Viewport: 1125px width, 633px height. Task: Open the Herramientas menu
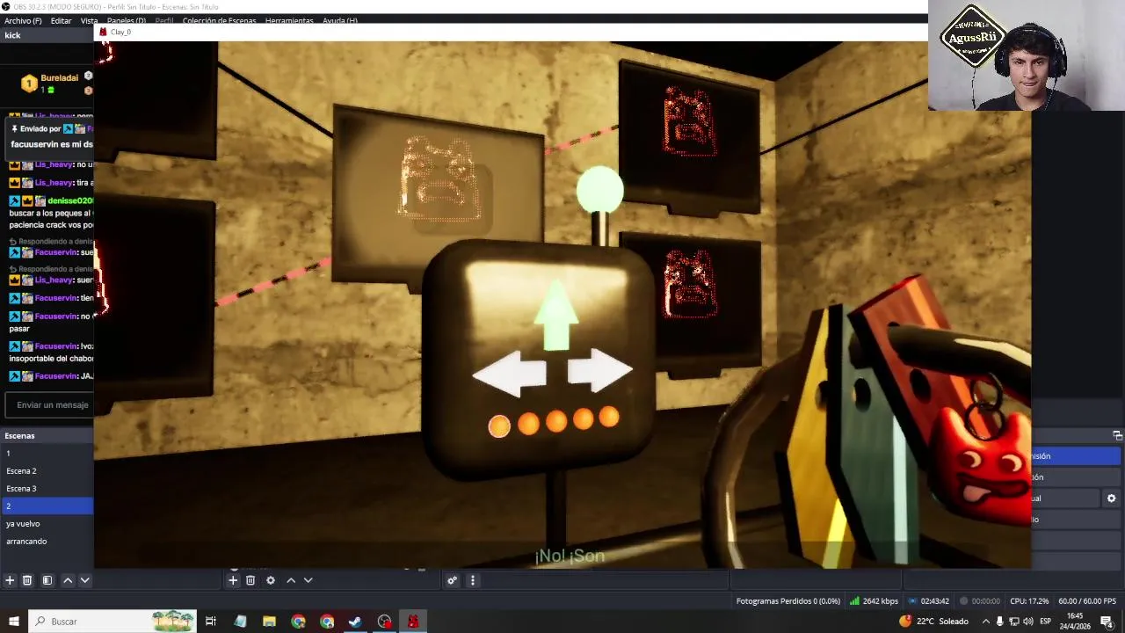pyautogui.click(x=289, y=20)
